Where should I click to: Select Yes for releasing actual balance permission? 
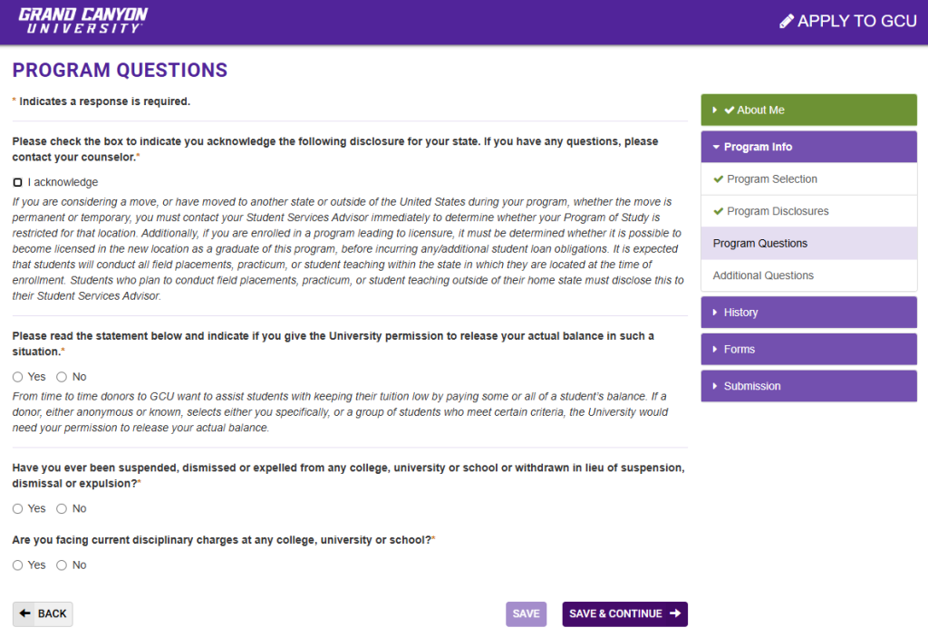(18, 377)
